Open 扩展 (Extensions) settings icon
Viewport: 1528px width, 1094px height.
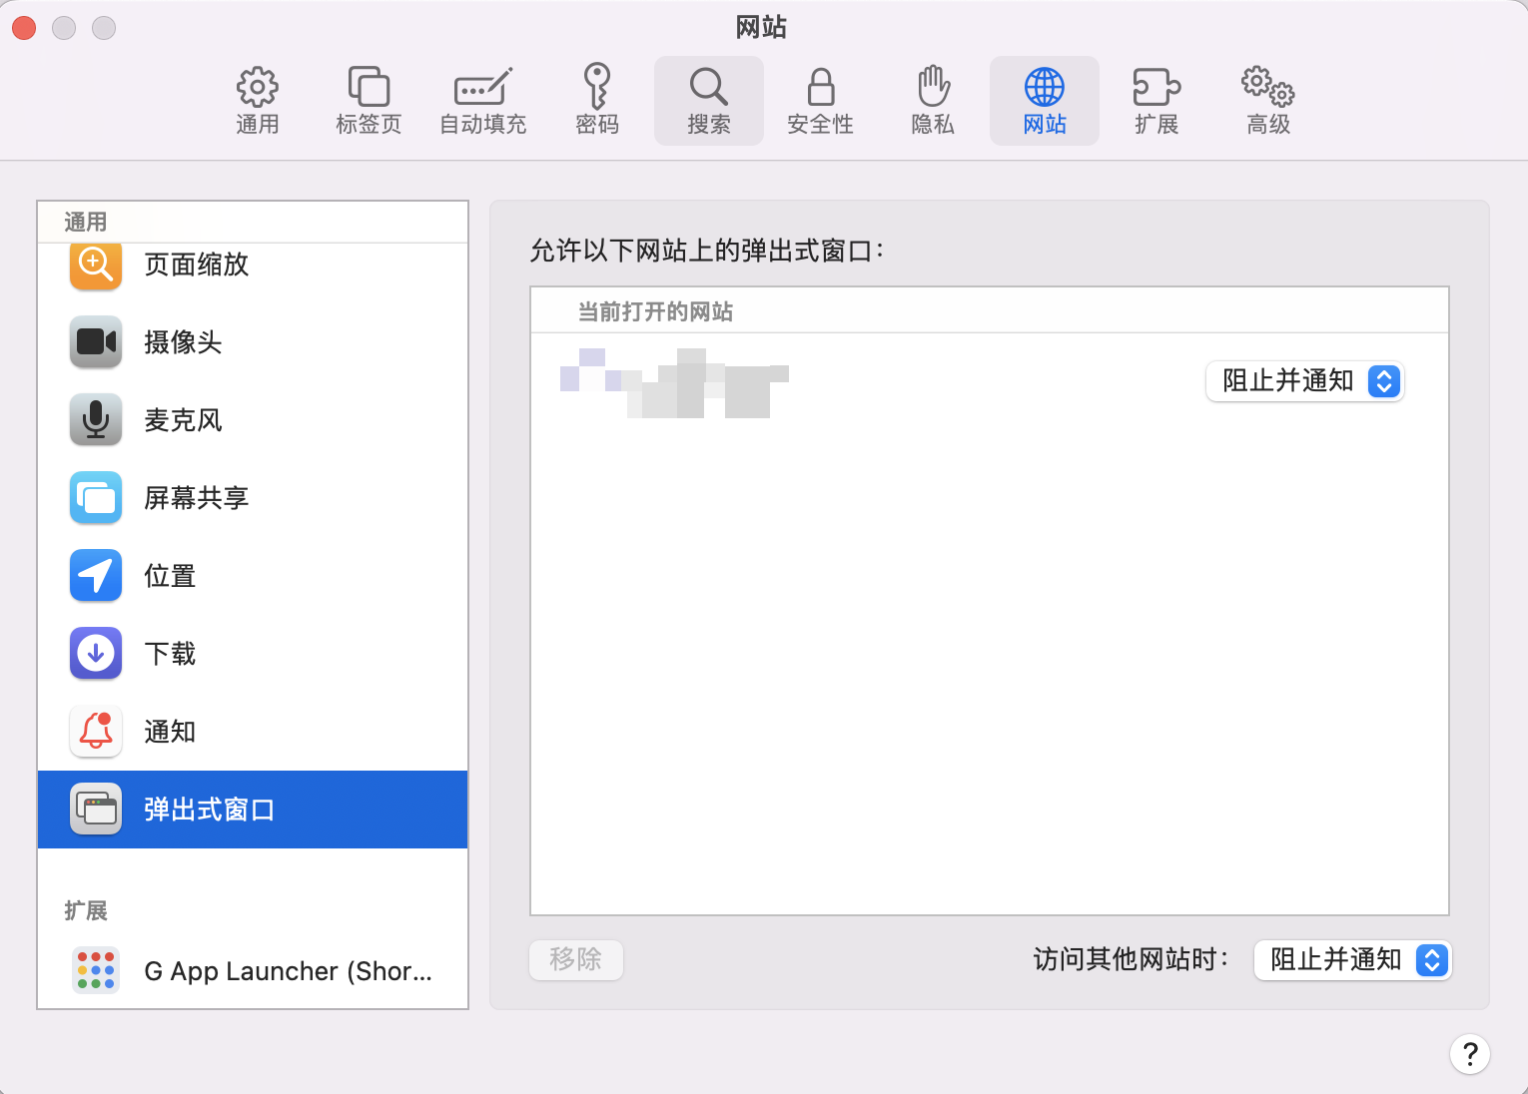(x=1155, y=99)
